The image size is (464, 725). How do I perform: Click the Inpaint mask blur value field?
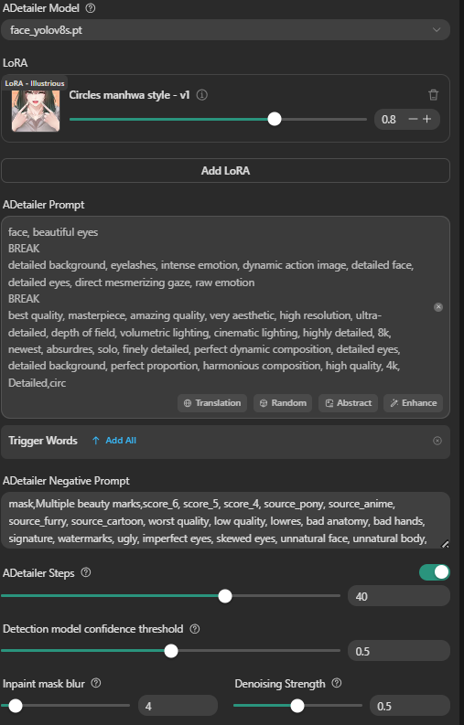(x=178, y=706)
